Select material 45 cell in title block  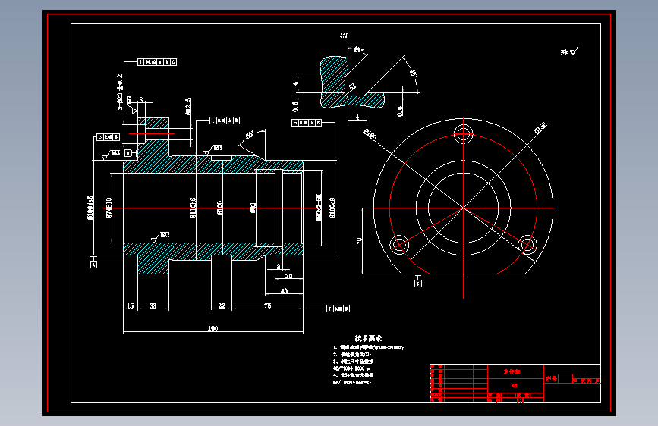point(516,385)
